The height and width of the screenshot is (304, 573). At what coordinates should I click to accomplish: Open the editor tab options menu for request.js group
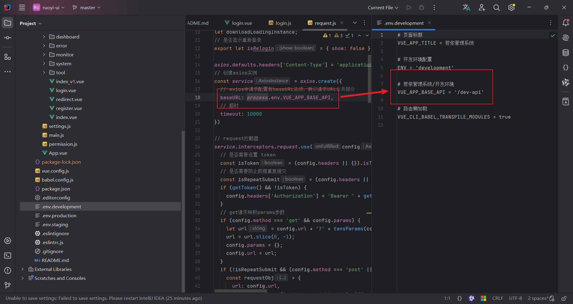(364, 23)
